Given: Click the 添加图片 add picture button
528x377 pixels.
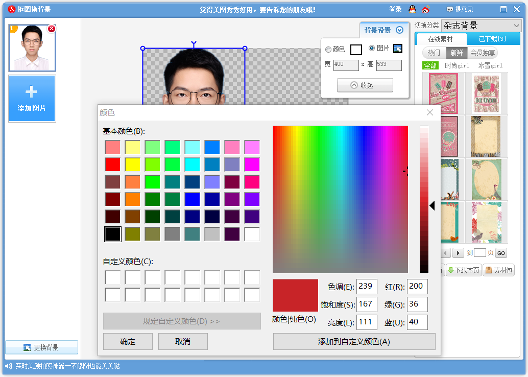Looking at the screenshot, I should (x=32, y=99).
